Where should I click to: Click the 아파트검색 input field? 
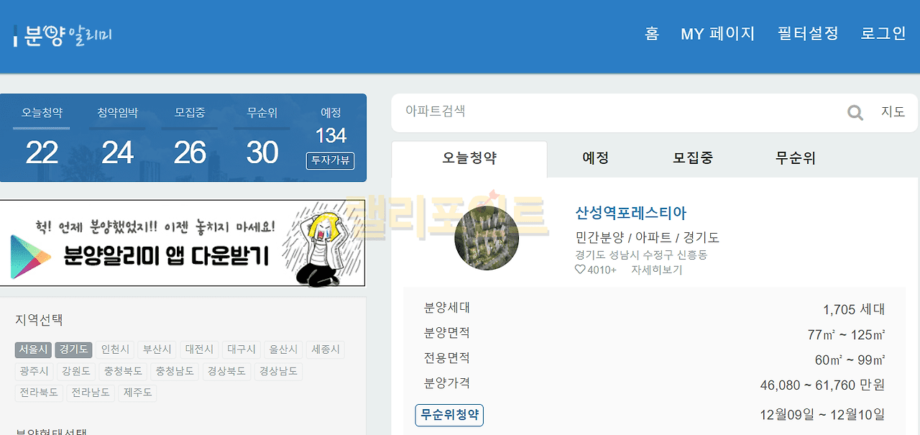click(618, 112)
